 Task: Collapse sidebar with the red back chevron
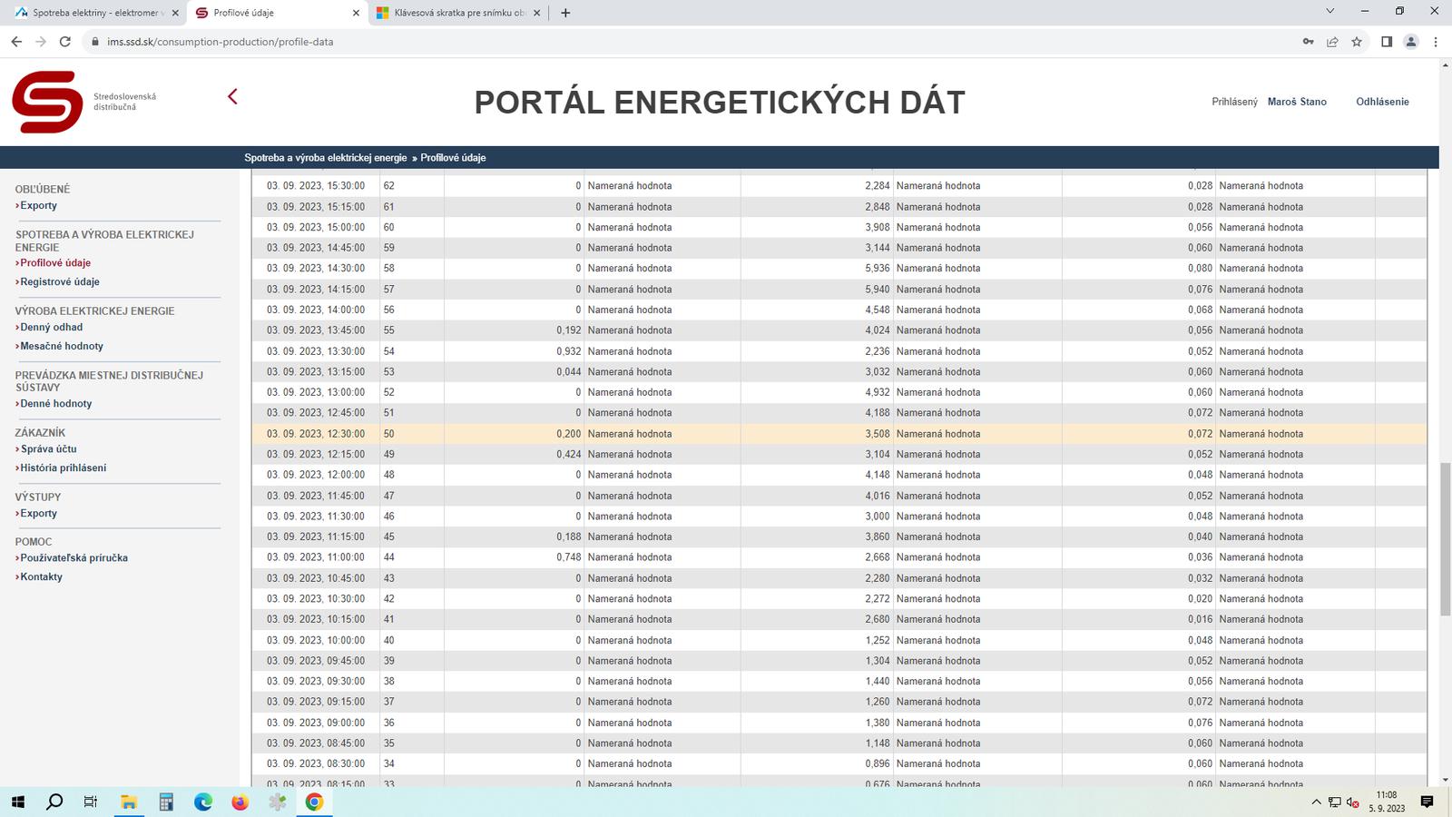pos(232,96)
